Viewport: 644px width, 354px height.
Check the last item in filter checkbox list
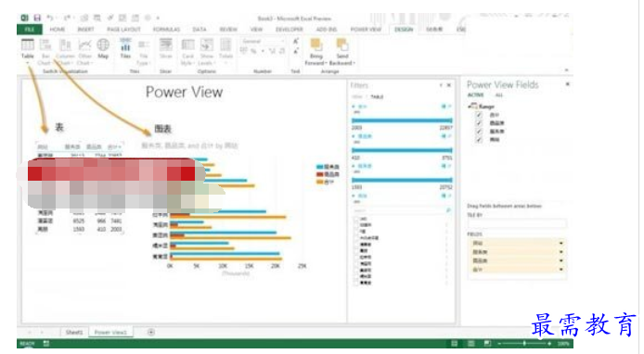point(356,283)
